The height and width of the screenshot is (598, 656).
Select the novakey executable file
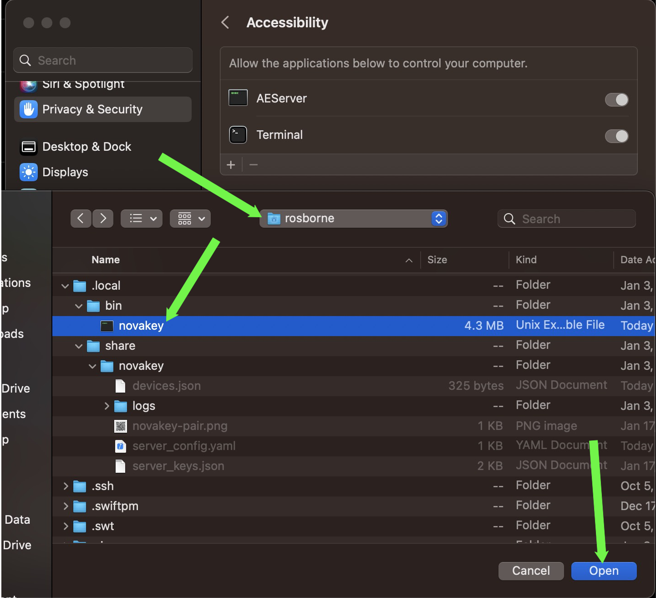[354, 326]
